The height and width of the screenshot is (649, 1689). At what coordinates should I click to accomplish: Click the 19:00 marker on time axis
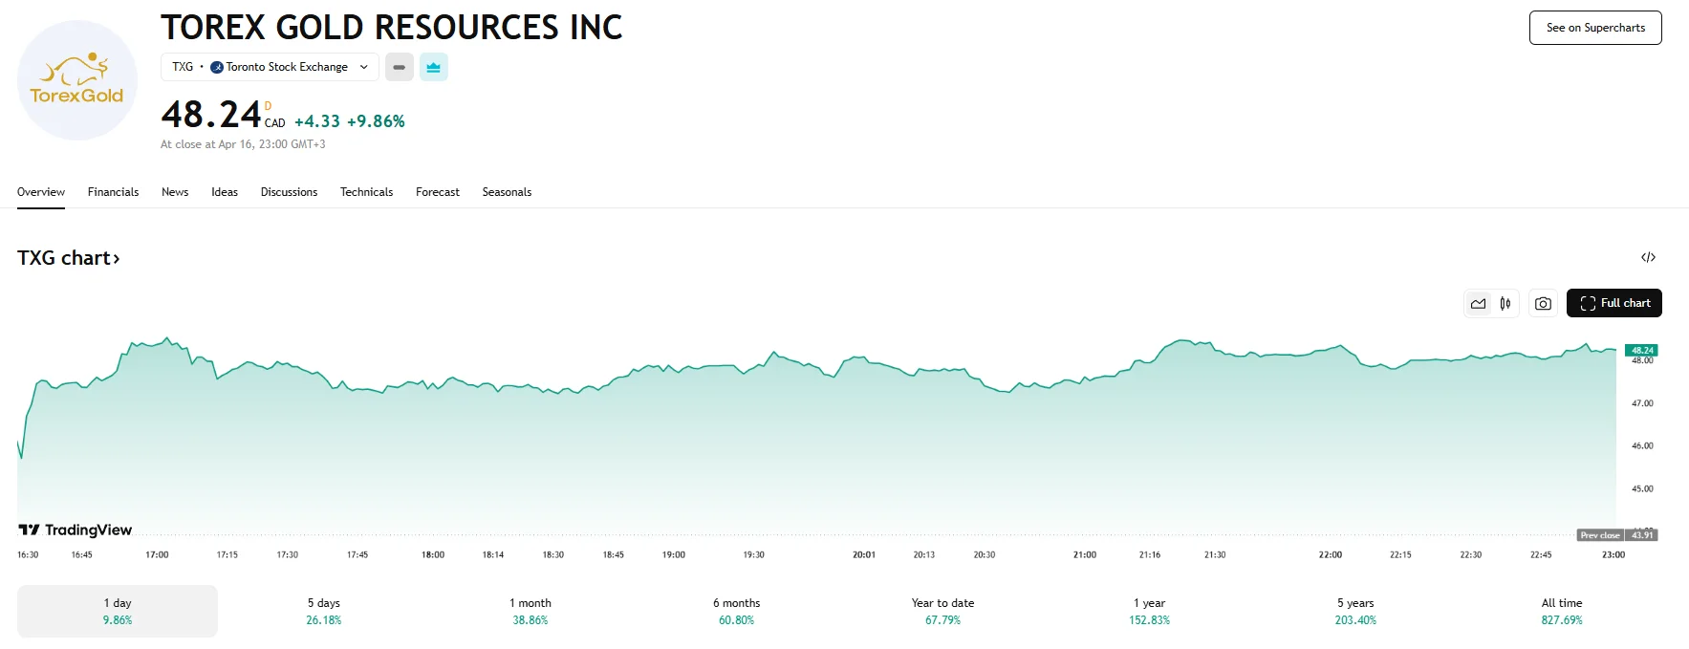coord(674,554)
